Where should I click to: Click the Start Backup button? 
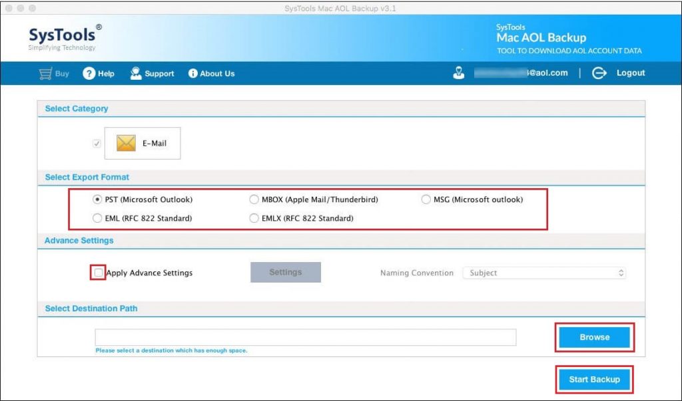[595, 379]
